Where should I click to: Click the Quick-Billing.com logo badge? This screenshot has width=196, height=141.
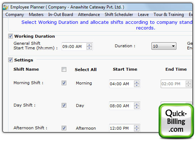pos(176,121)
